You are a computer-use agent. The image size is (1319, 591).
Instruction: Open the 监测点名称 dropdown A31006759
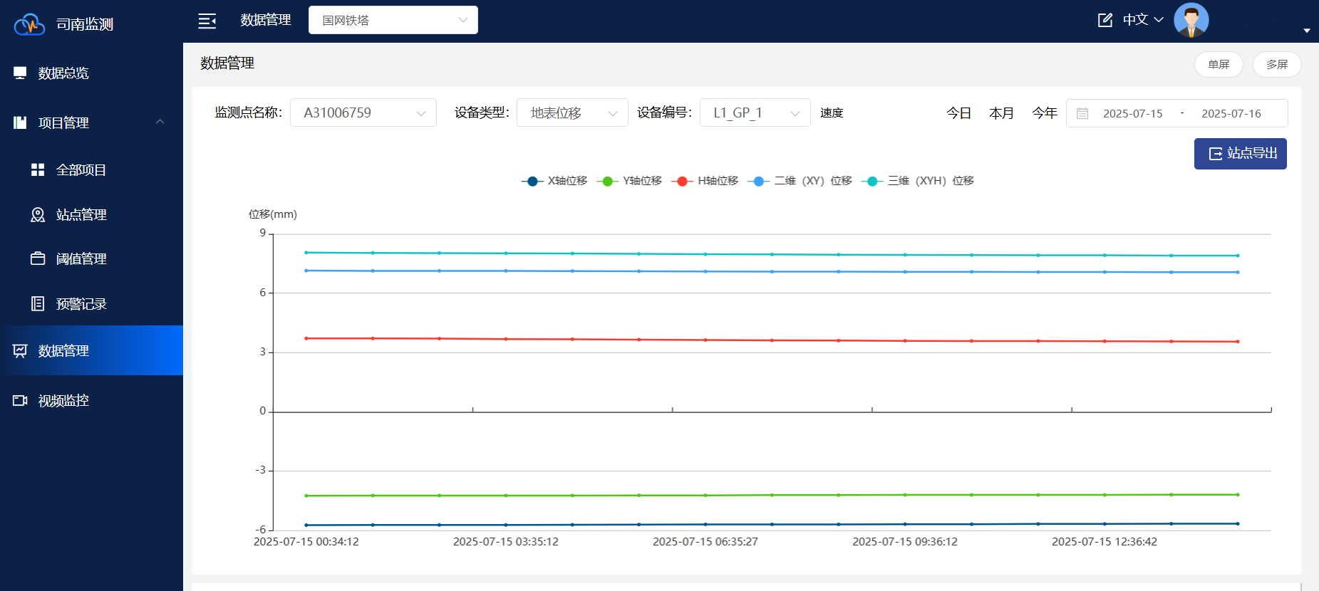pyautogui.click(x=363, y=113)
